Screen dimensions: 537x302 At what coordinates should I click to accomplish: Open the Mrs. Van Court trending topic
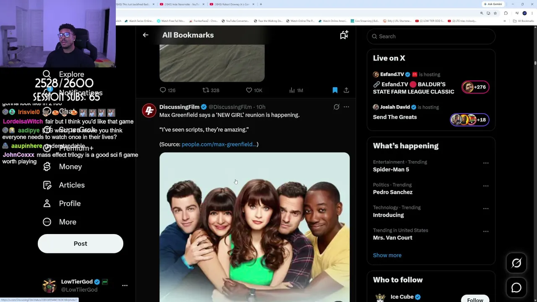coord(393,238)
